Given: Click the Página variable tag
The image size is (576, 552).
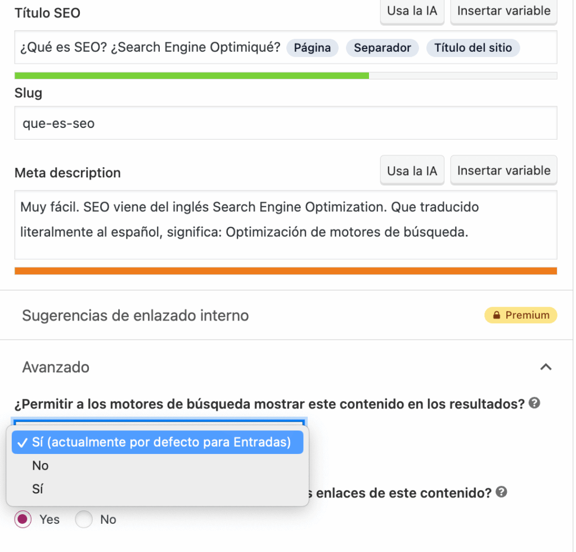Looking at the screenshot, I should pos(312,48).
